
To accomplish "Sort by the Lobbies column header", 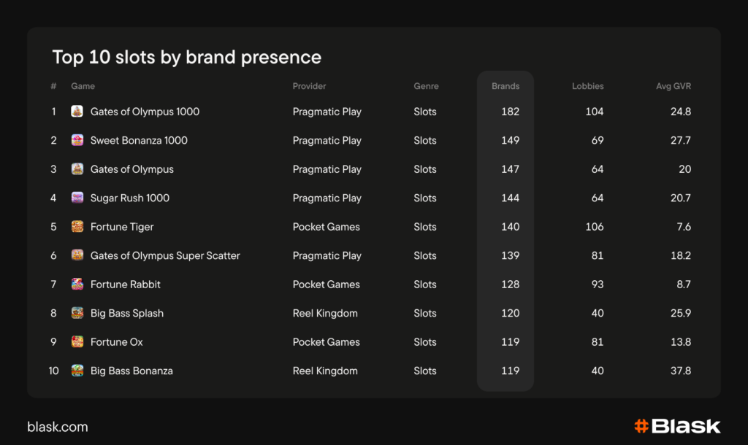I will pyautogui.click(x=587, y=86).
